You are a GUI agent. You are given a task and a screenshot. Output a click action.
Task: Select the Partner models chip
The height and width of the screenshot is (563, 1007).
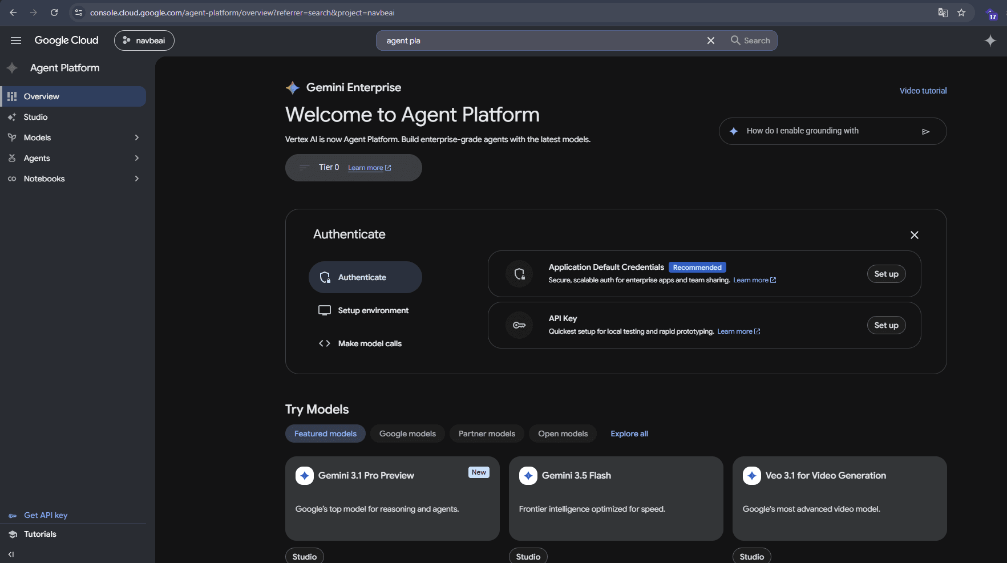[487, 434]
